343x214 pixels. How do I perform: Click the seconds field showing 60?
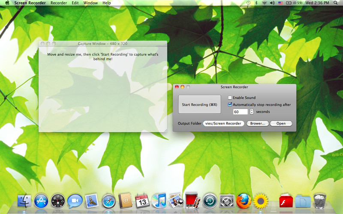tap(241, 112)
